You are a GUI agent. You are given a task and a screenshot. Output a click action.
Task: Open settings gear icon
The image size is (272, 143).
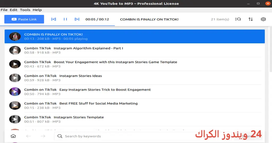coord(263,19)
